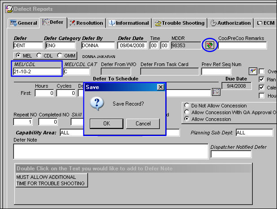Click the Defer By field with DONNA
Viewport: 277px width, 209px height.
click(x=98, y=45)
